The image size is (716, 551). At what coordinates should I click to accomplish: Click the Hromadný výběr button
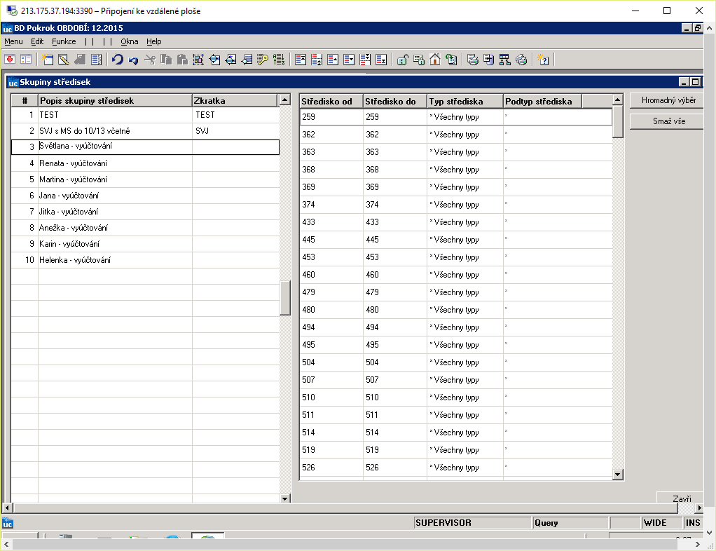(x=668, y=100)
